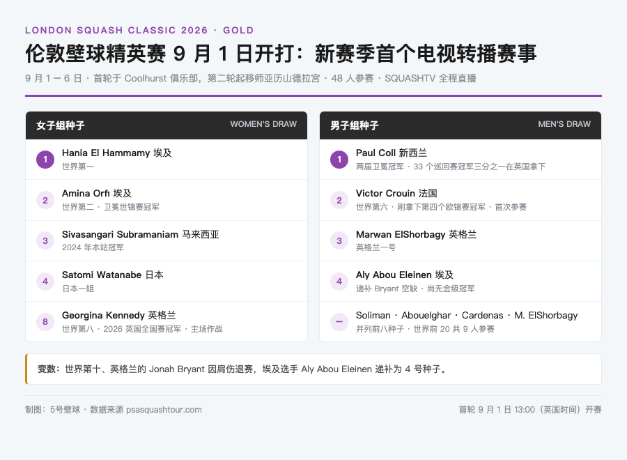The height and width of the screenshot is (460, 627).
Task: Click the seed 1 badge beside Paul Coll
Action: tap(339, 160)
